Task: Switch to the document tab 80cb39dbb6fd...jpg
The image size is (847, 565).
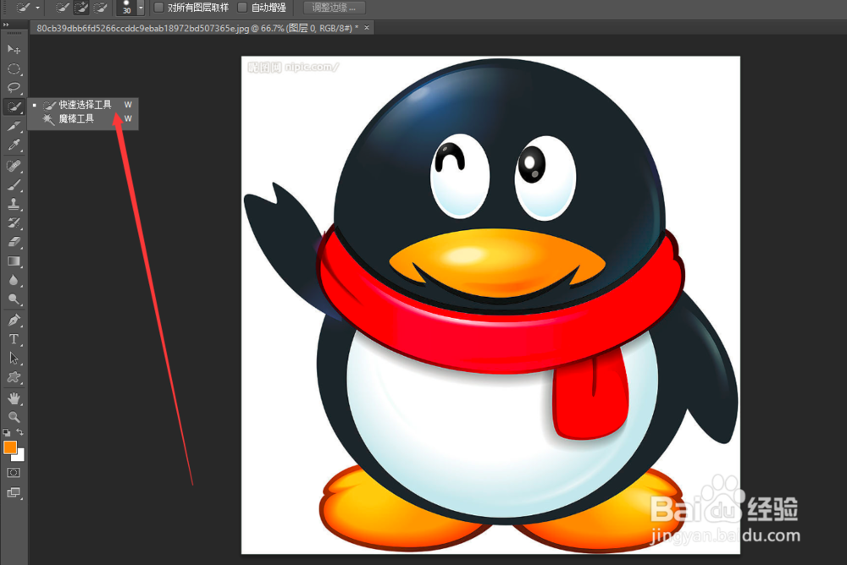Action: pos(197,28)
